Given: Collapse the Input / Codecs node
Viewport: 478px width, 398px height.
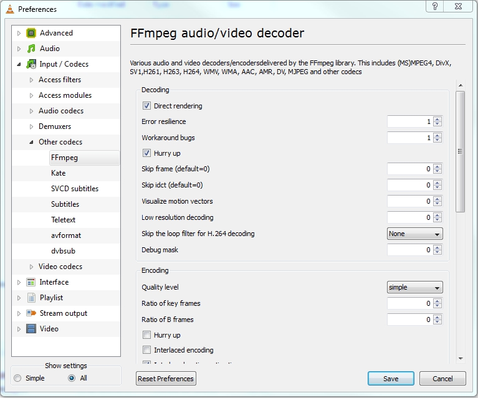Looking at the screenshot, I should (19, 64).
